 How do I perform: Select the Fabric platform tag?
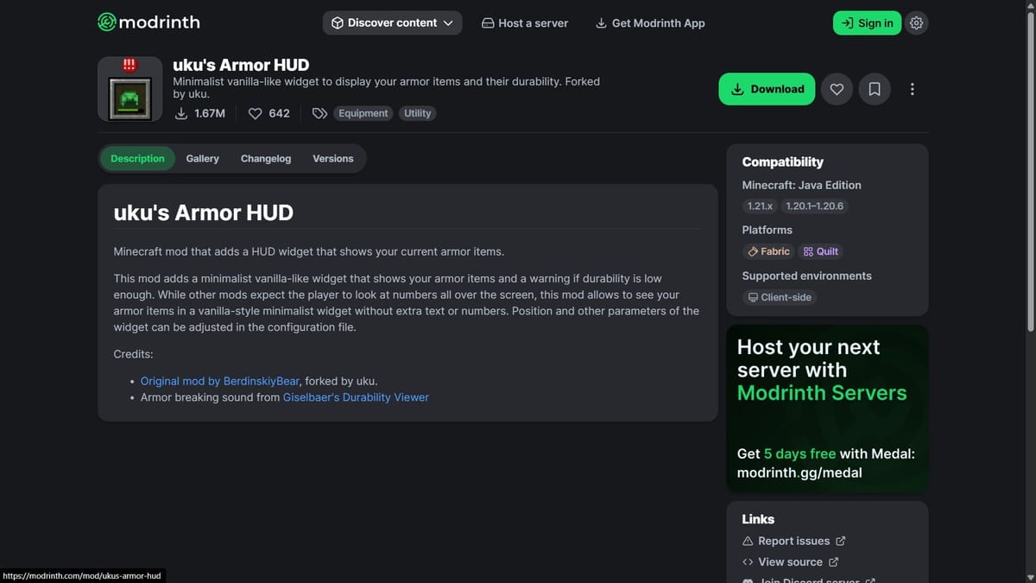pyautogui.click(x=768, y=251)
